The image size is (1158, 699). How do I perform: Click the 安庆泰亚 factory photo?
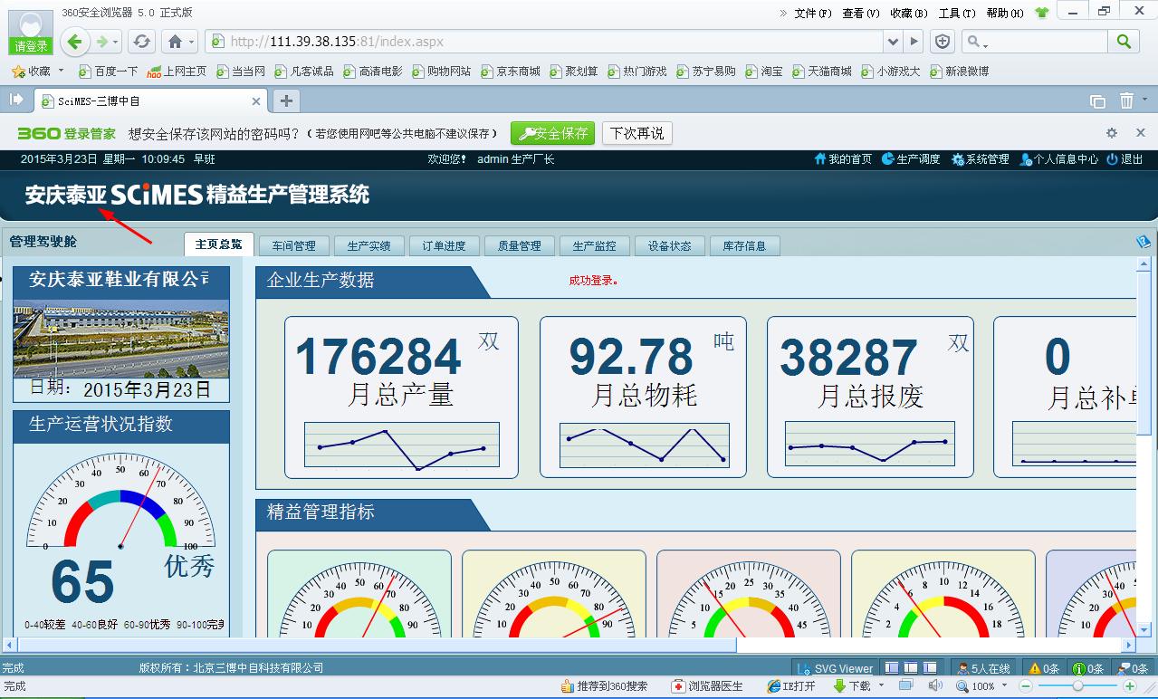coord(121,338)
